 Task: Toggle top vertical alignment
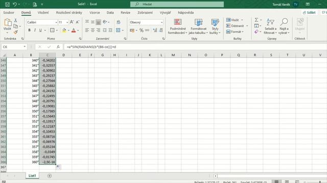click(x=87, y=22)
